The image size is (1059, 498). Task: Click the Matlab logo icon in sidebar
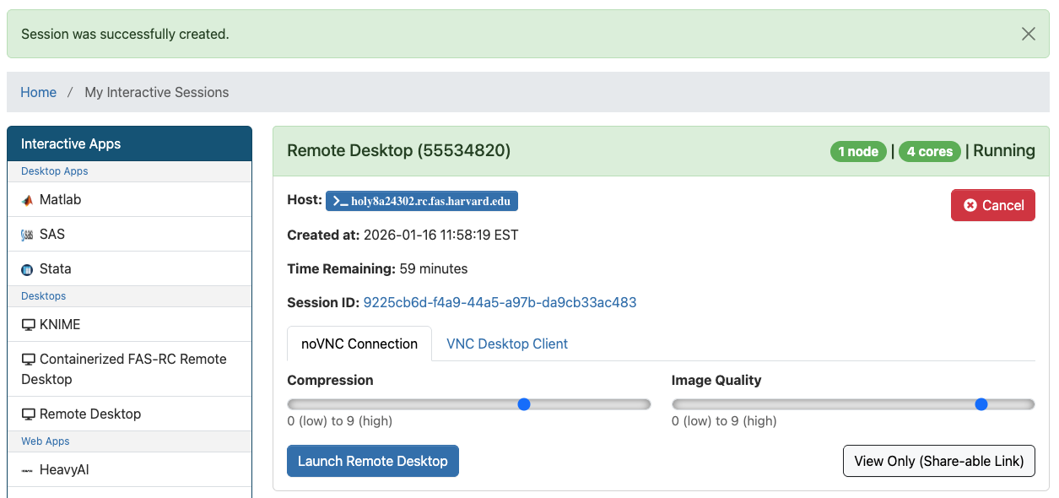(x=27, y=201)
